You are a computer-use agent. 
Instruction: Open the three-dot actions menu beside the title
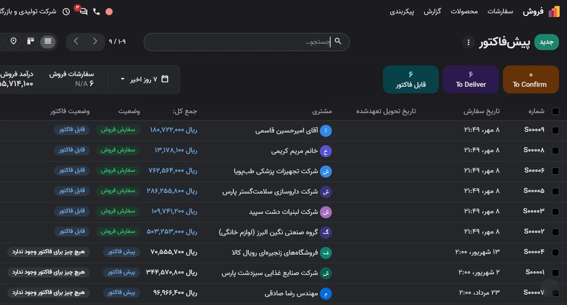pos(469,42)
